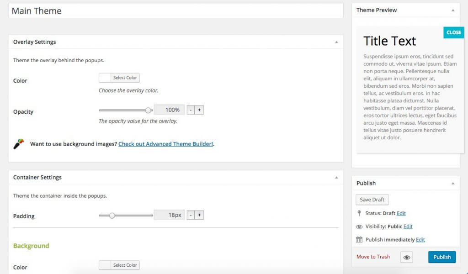Collapse the Theme Preview panel
This screenshot has height=274, width=468.
(x=453, y=10)
